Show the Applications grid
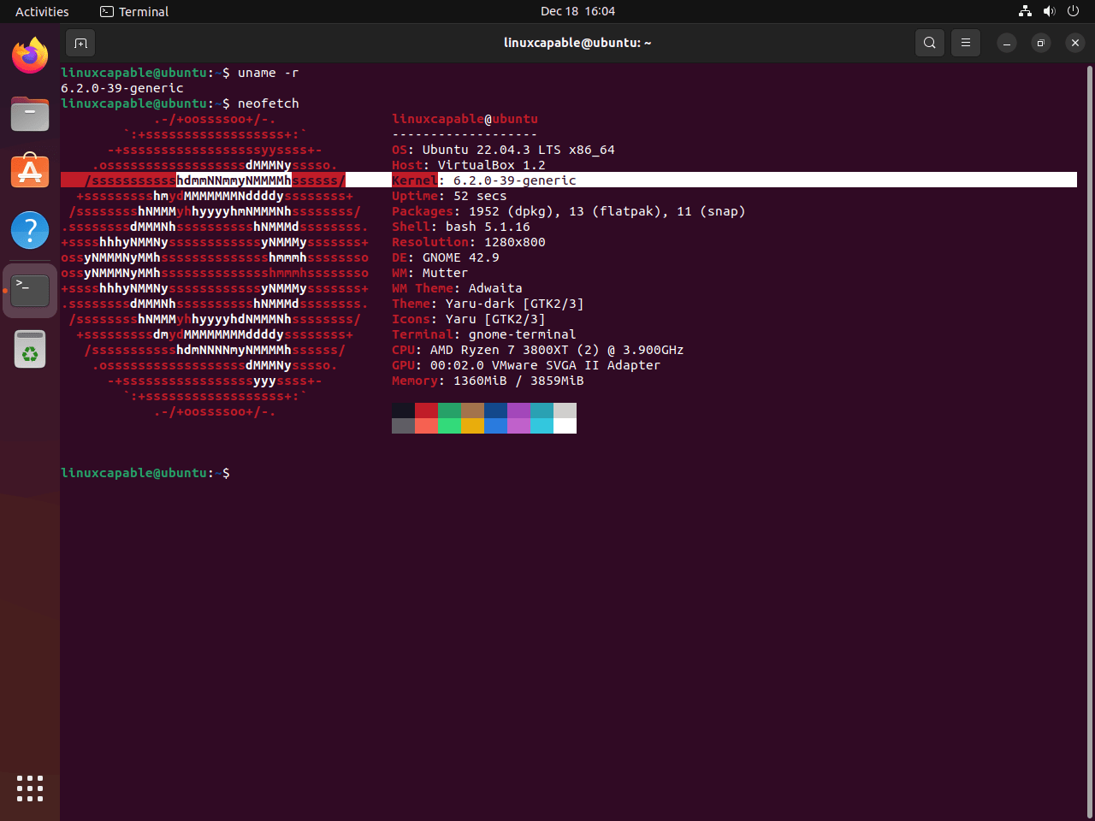The height and width of the screenshot is (821, 1095). pos(30,789)
